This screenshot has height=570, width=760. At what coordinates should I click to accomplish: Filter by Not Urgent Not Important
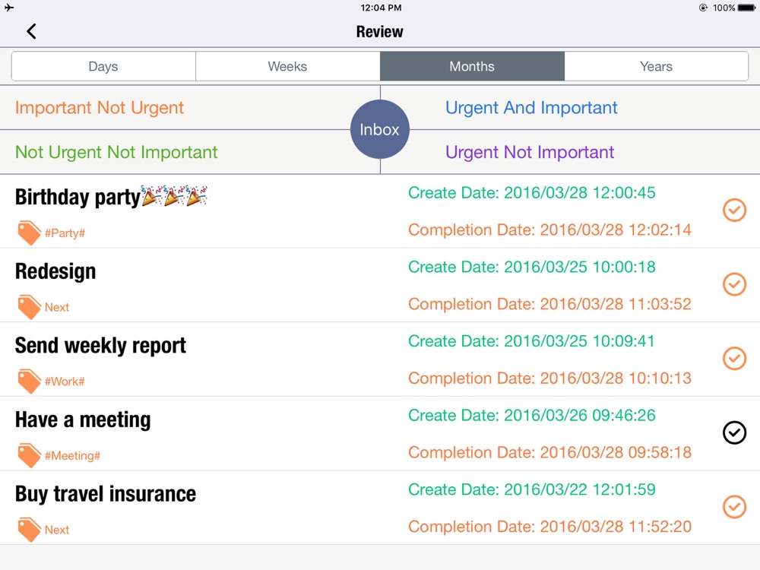(x=116, y=152)
